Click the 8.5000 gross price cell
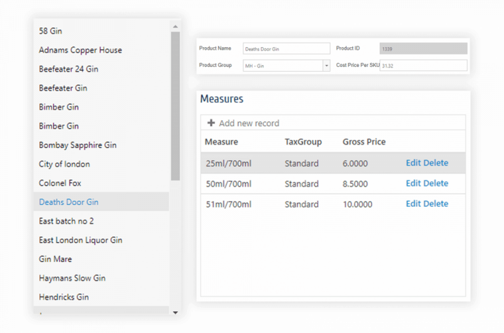Viewport: 504px width, 333px height. tap(355, 184)
